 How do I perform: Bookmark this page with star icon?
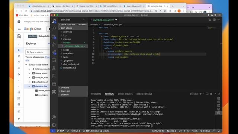(x=165, y=11)
